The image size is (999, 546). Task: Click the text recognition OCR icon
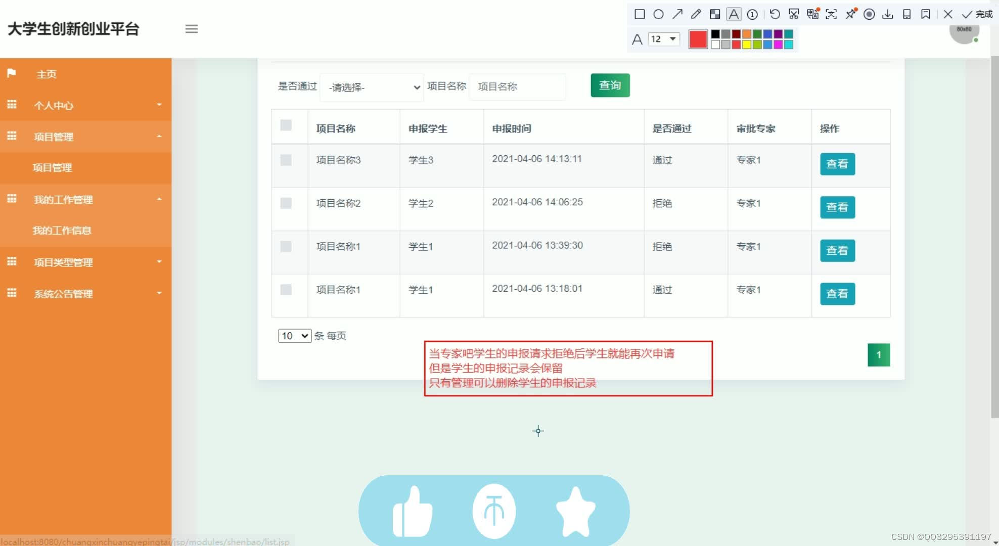(831, 14)
